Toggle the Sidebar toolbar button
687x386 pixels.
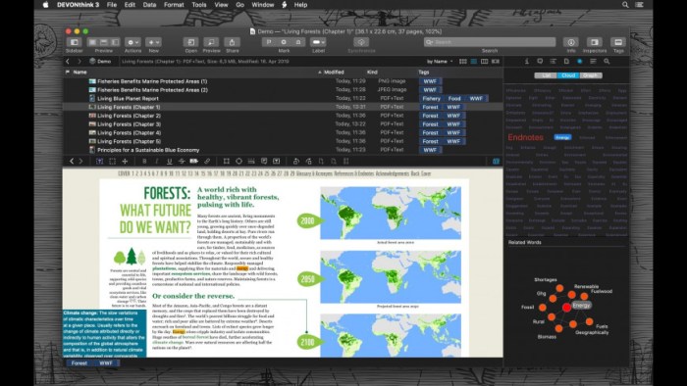[74, 42]
